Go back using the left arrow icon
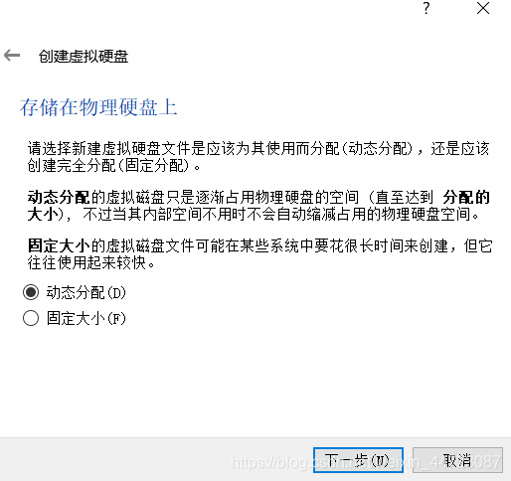Screen dimensions: 511x481 pyautogui.click(x=12, y=55)
